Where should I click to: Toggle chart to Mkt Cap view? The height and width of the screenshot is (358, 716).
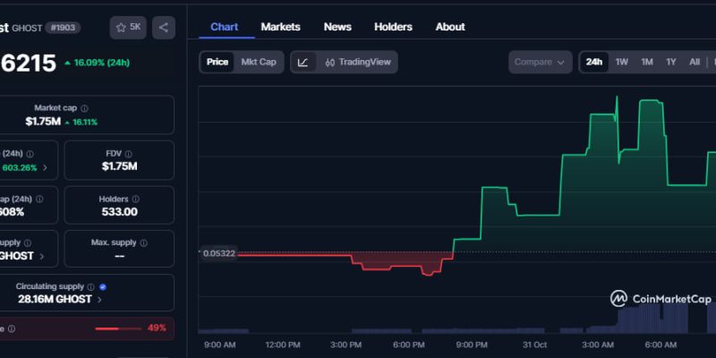[x=259, y=62]
